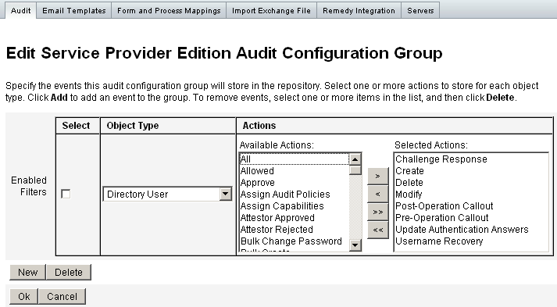Move selected action right with > button
Viewport: 557px width, 307px height.
[x=377, y=176]
